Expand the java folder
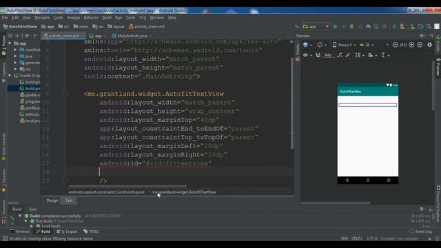The width and height of the screenshot is (441, 248). [15, 56]
